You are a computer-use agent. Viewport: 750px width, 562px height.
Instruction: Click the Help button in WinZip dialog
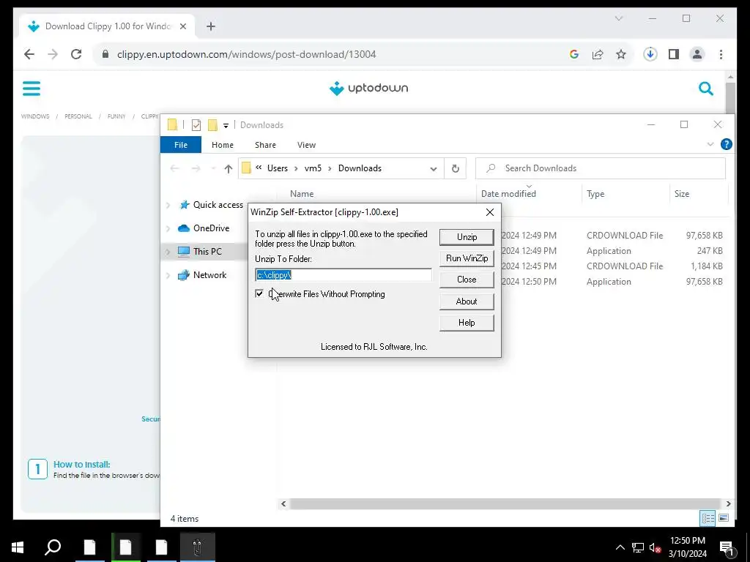[x=467, y=323]
